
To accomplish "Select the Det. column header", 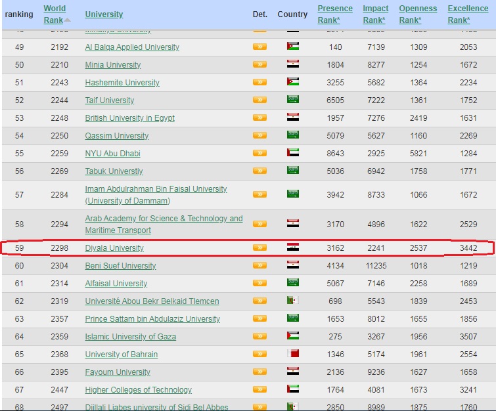I will click(x=260, y=14).
